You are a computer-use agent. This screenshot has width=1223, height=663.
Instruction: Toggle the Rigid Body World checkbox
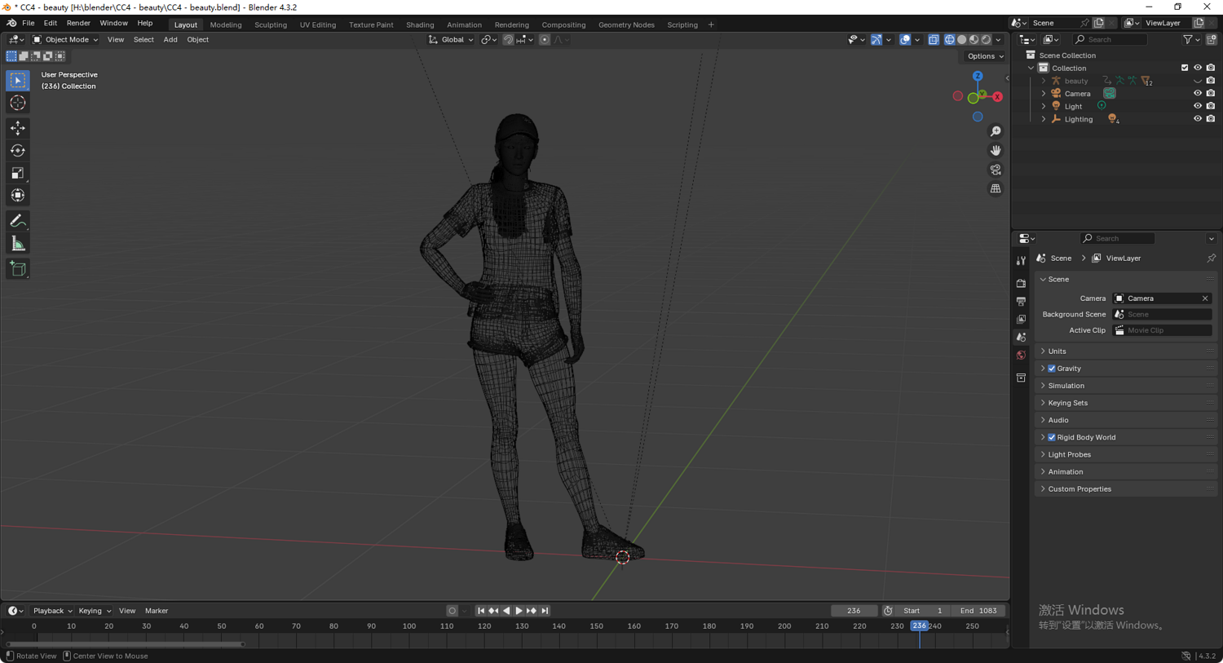(x=1052, y=438)
